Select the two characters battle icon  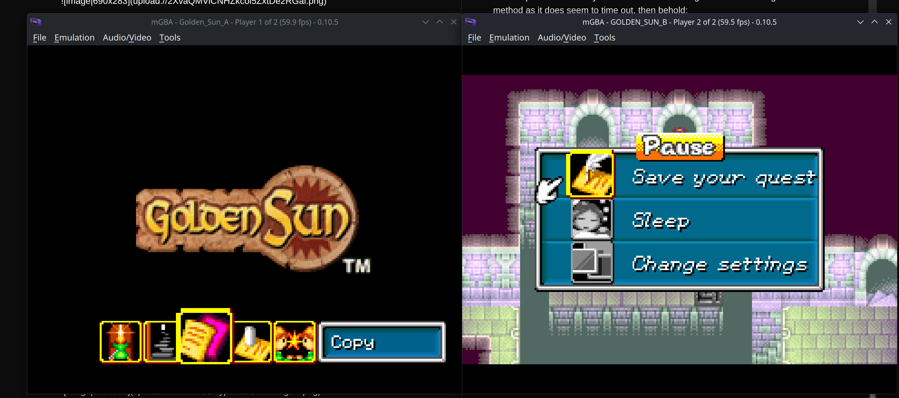(x=295, y=341)
